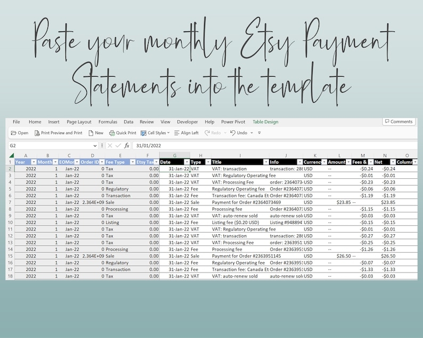Expand the Name Box dropdown arrow
Screen dimensions: 423x338
pos(95,145)
